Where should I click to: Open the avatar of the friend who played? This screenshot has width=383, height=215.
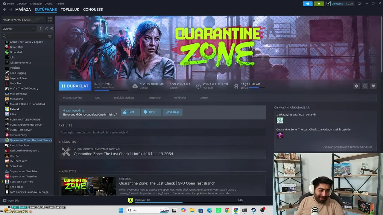coord(280,121)
